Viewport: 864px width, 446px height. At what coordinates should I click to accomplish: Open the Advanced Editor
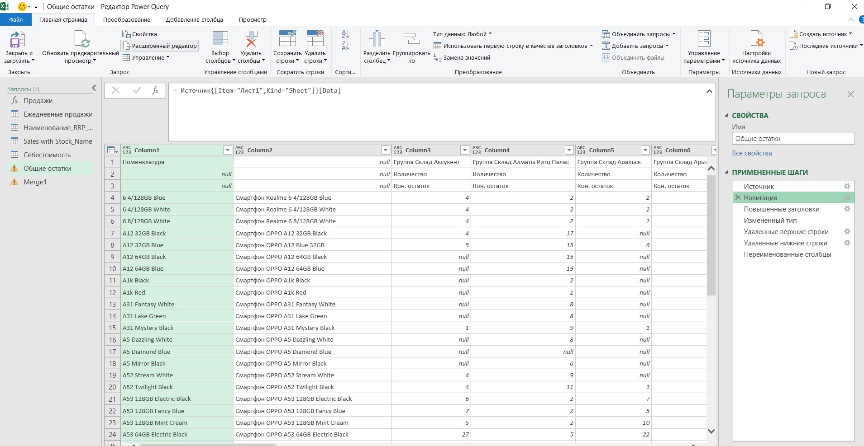[159, 46]
